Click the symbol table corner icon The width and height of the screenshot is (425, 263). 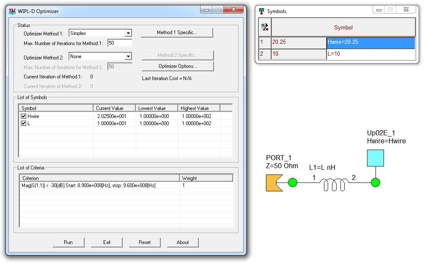265,27
